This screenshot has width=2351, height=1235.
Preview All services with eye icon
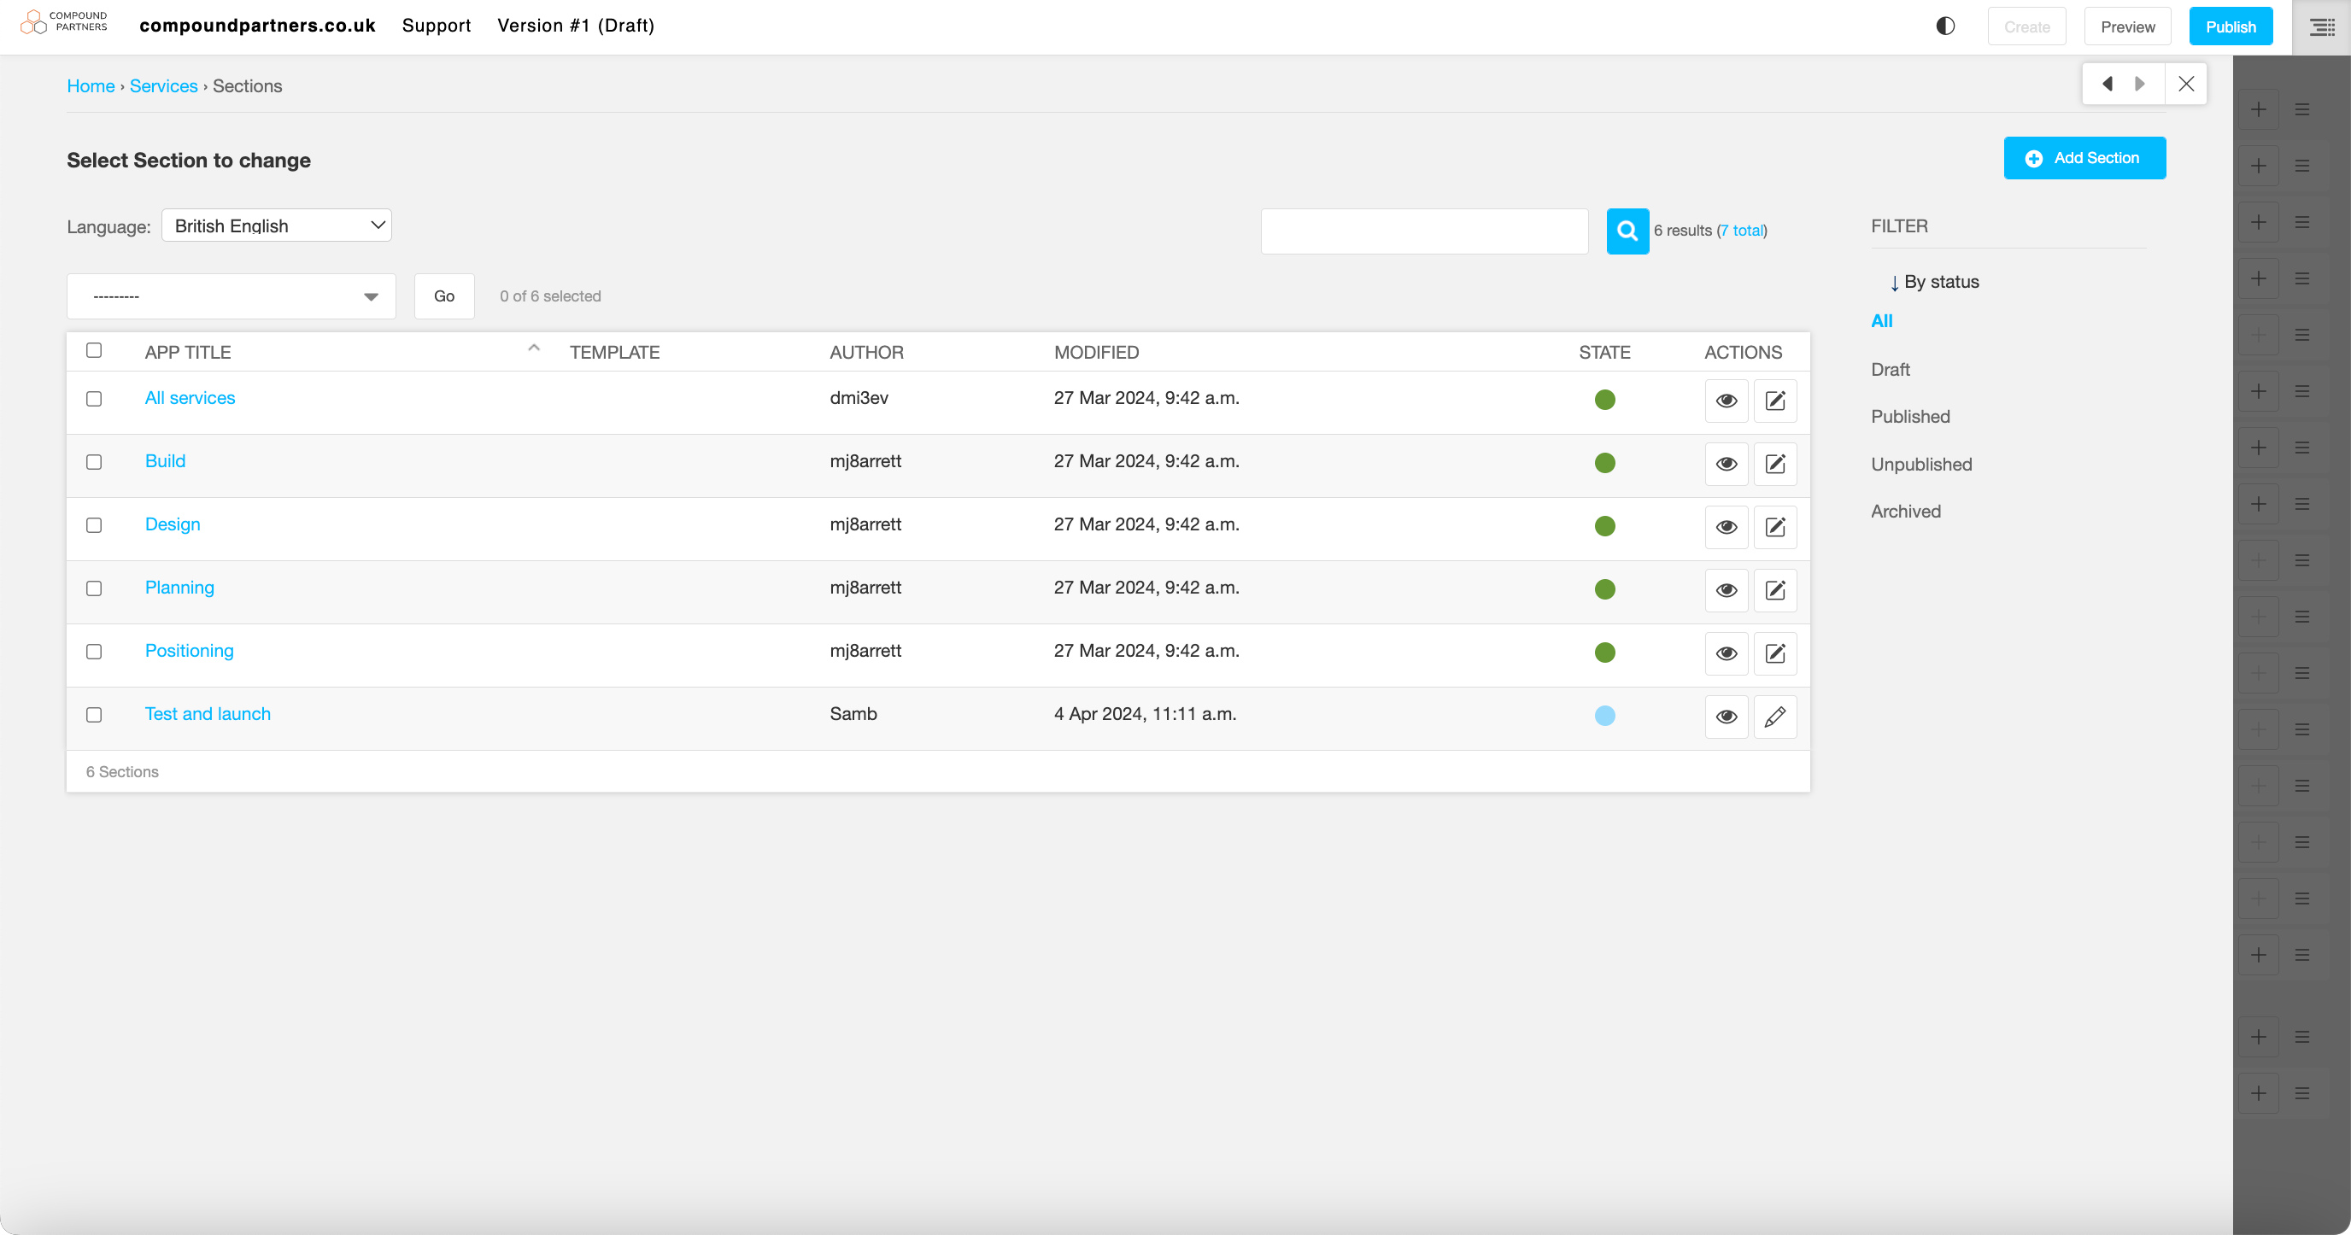click(1726, 401)
